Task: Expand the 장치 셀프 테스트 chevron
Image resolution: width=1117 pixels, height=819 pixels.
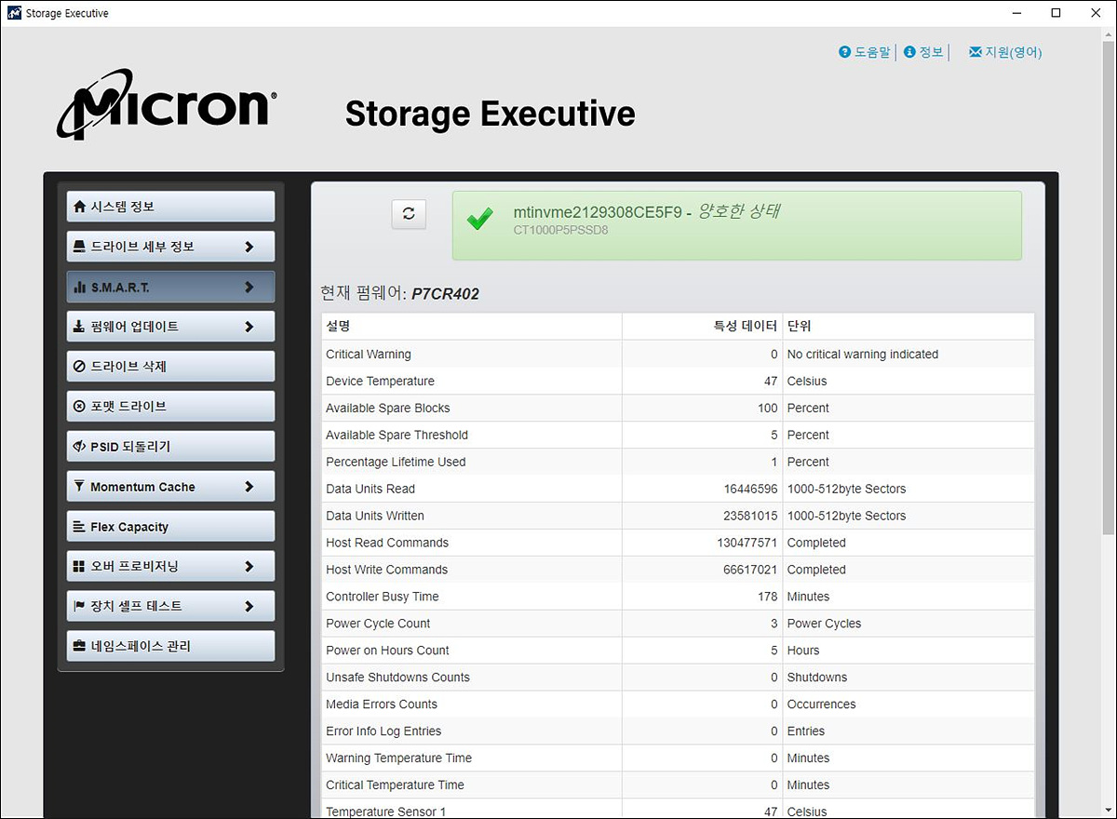Action: 249,606
